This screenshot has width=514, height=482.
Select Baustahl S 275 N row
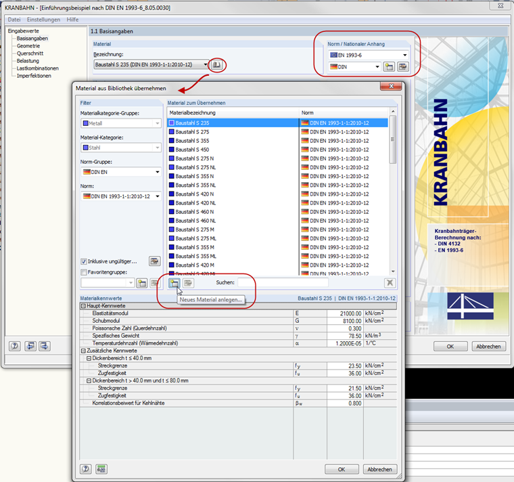pyautogui.click(x=277, y=158)
